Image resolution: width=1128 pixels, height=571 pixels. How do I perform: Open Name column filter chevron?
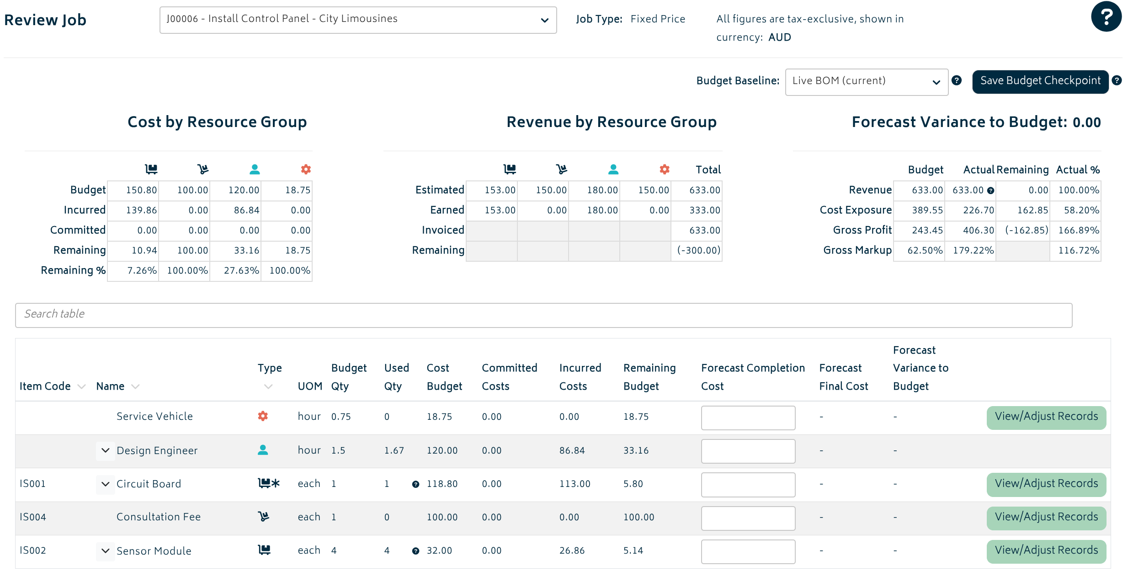click(x=135, y=387)
